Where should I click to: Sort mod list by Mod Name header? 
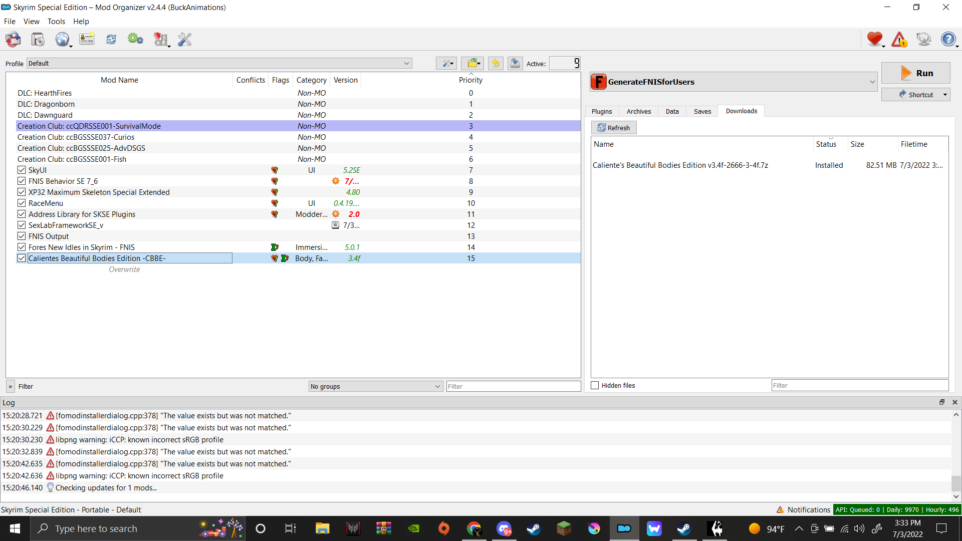pyautogui.click(x=119, y=80)
